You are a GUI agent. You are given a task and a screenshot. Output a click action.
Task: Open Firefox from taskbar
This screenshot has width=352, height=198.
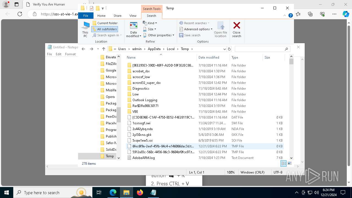point(140,193)
